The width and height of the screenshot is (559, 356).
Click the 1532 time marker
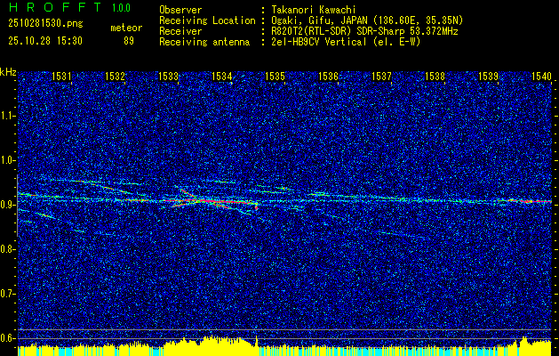115,76
